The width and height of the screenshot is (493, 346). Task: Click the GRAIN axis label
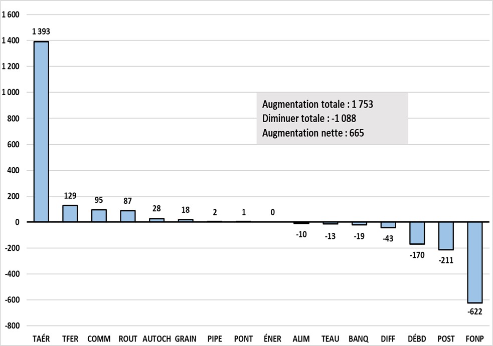coord(186,338)
